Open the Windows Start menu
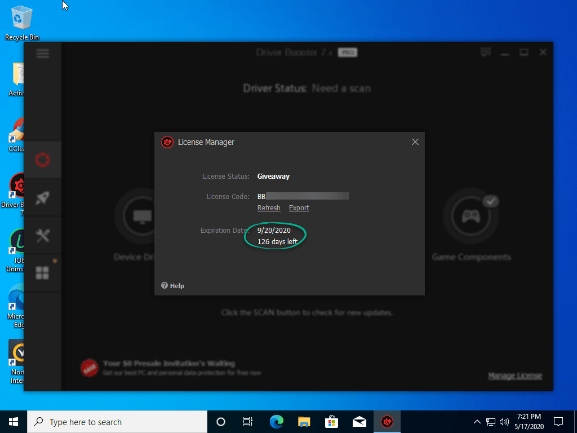This screenshot has height=433, width=577. click(14, 422)
